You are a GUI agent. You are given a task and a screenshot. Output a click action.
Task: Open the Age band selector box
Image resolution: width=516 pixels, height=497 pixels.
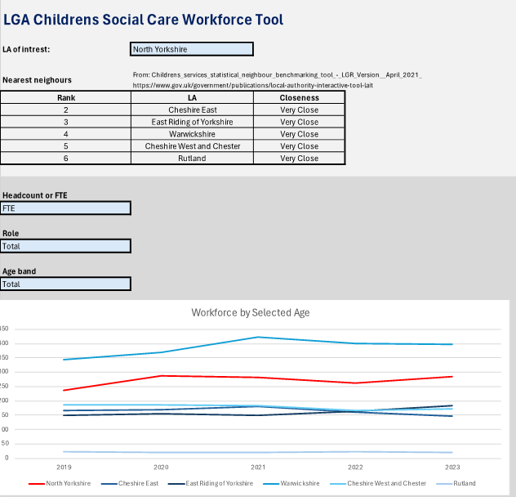(65, 284)
